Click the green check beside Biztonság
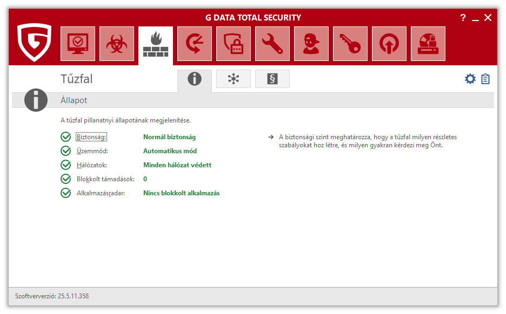This screenshot has width=506, height=314. 66,137
